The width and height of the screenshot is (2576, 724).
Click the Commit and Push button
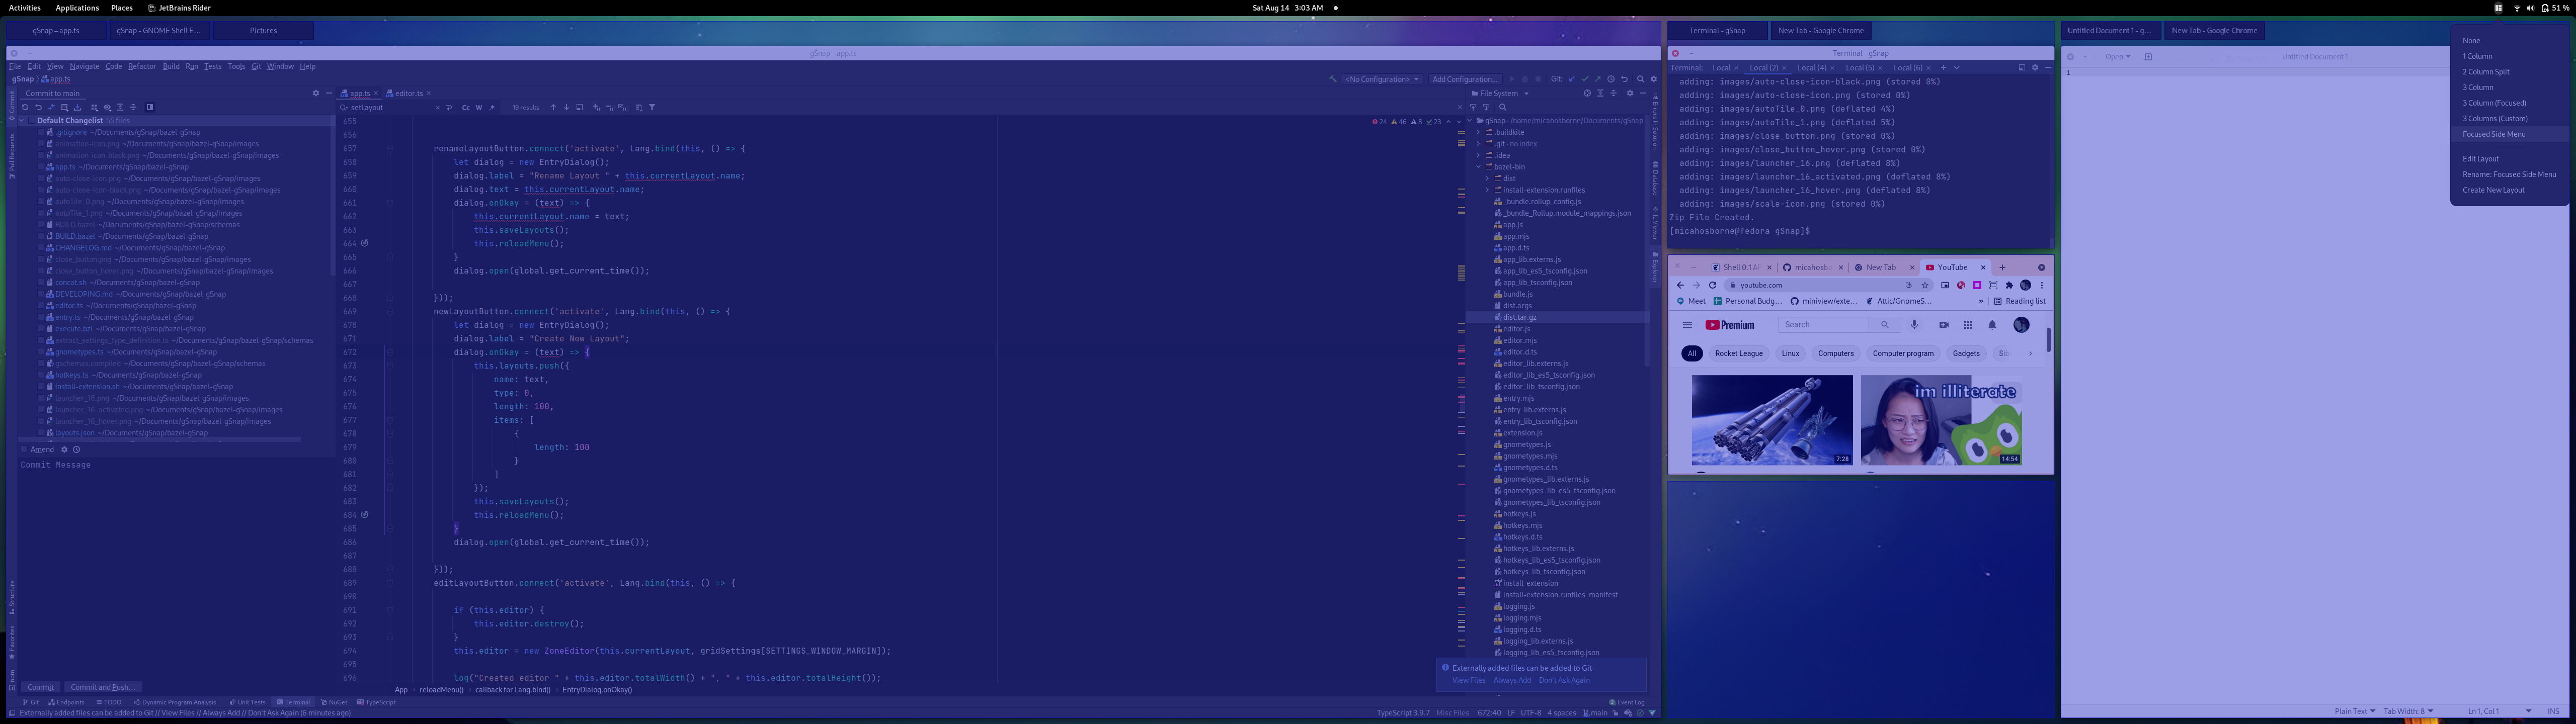103,687
